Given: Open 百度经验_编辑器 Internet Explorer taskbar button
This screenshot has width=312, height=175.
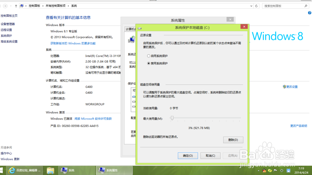Looking at the screenshot, I should pos(24,170).
